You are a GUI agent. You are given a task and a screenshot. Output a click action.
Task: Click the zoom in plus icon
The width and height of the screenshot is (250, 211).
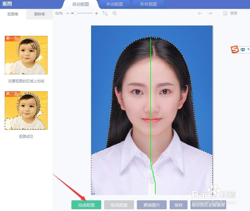(96, 13)
